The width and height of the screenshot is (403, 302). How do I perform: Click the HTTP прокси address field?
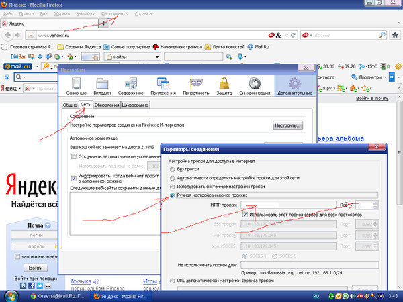288,205
